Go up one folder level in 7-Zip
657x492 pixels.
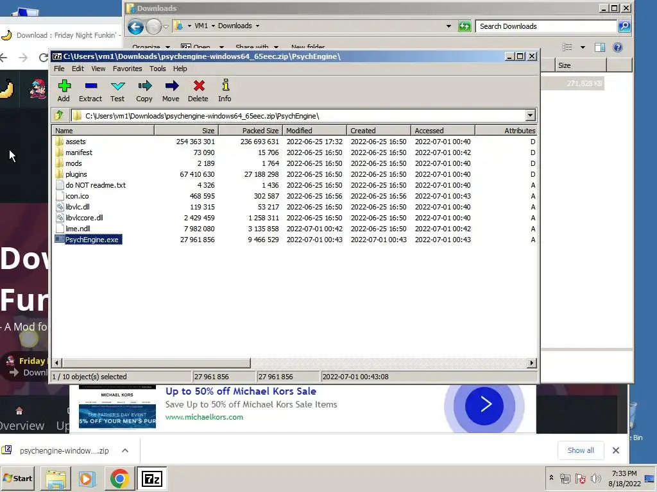coord(59,115)
